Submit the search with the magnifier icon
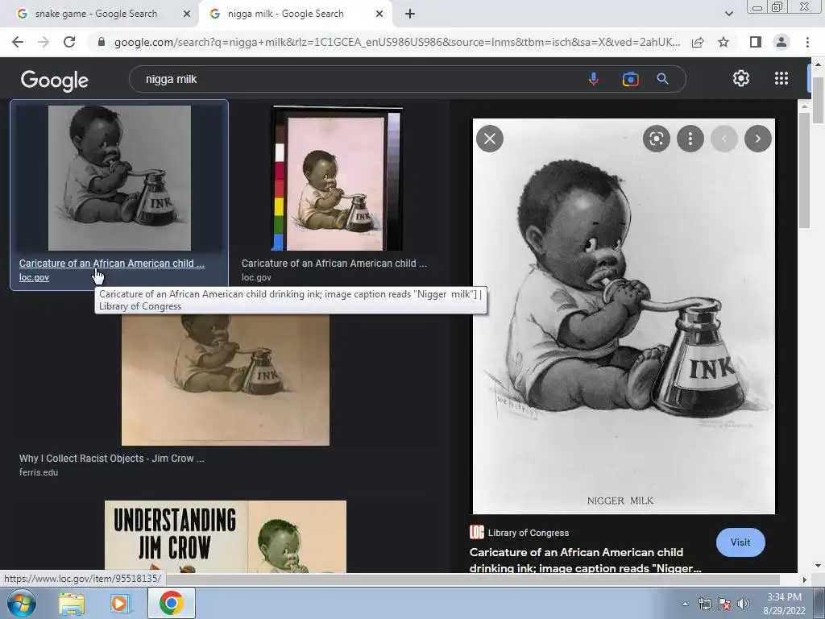 tap(662, 79)
